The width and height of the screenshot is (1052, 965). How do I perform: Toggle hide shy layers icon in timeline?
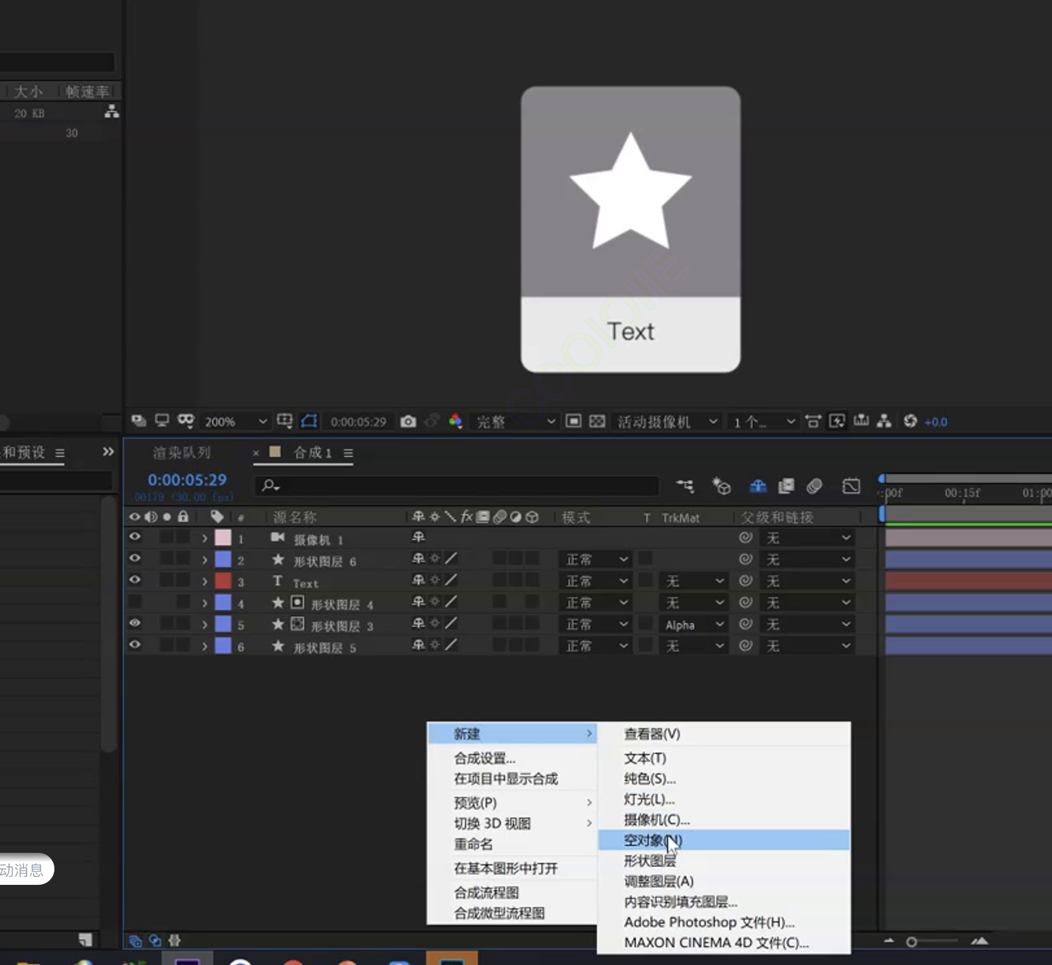(x=758, y=486)
